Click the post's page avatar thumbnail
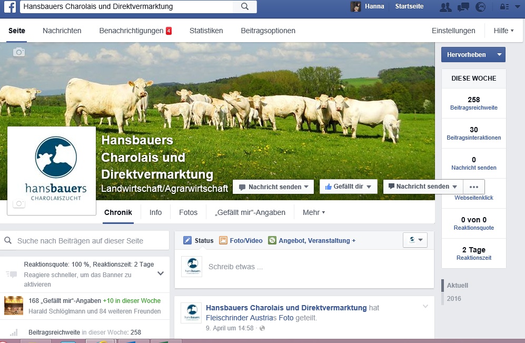 coord(191,313)
